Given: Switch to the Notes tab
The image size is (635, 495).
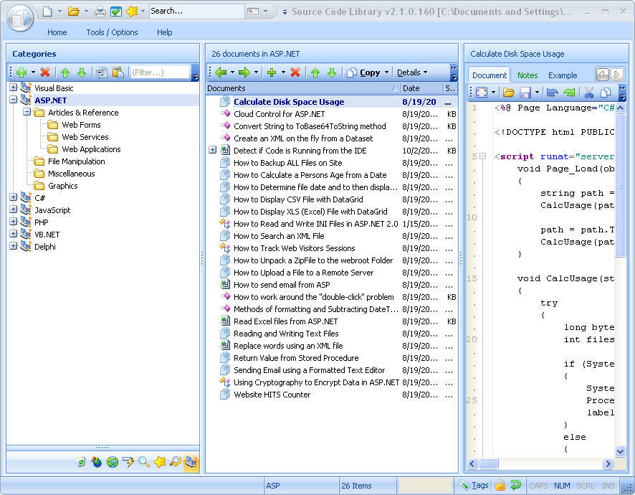Looking at the screenshot, I should (527, 74).
